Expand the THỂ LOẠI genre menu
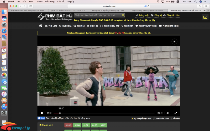Viewport: 210px width, 131px height. [x=51, y=26]
